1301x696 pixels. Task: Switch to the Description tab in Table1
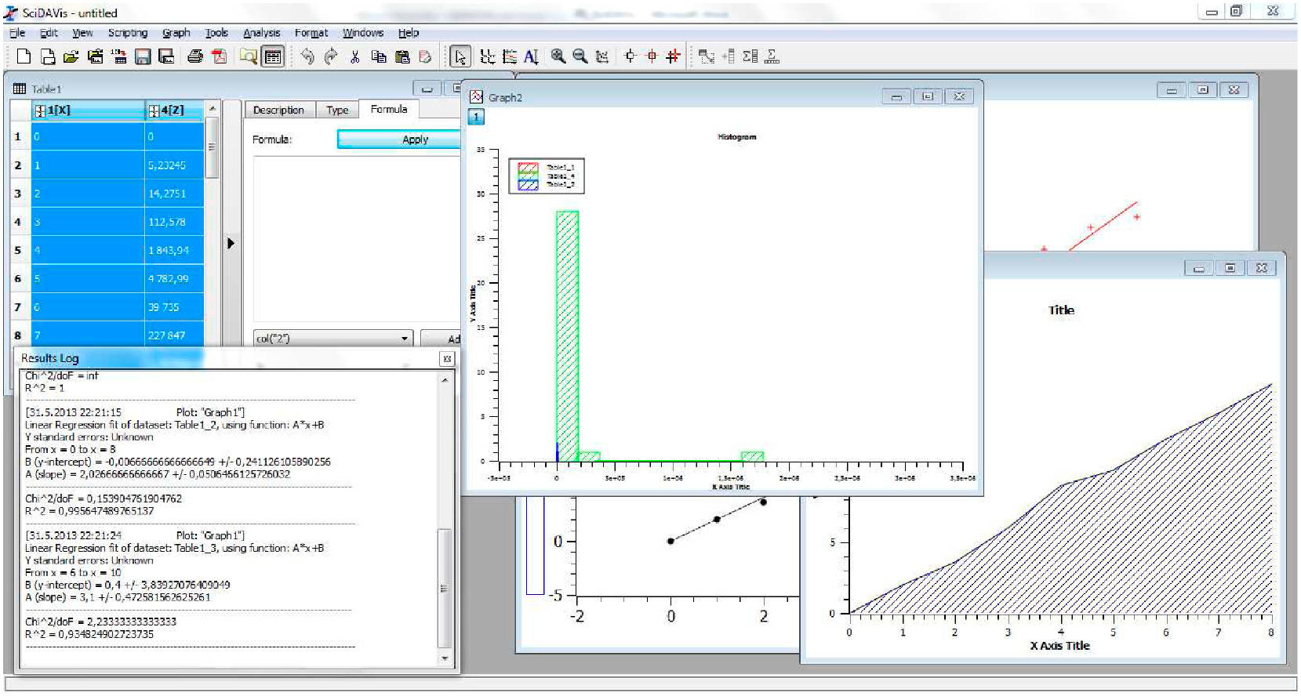tap(278, 111)
